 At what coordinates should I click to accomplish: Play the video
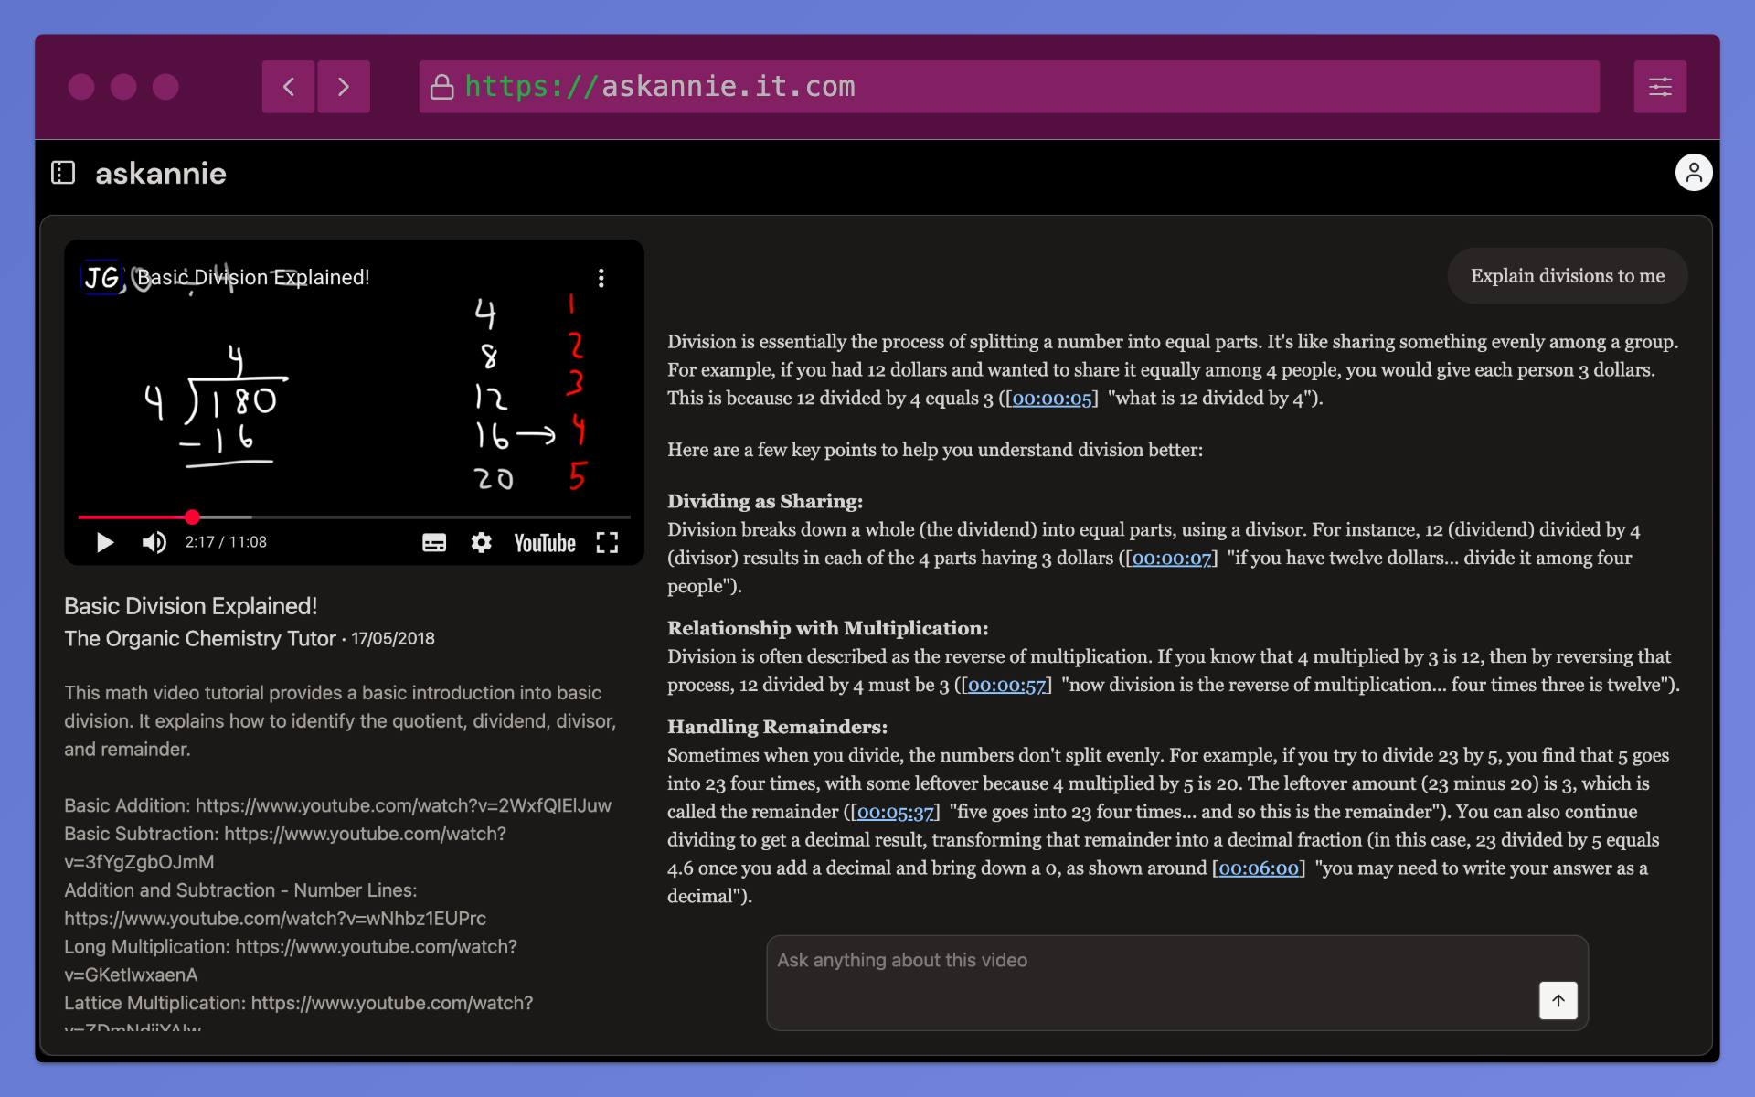(105, 543)
